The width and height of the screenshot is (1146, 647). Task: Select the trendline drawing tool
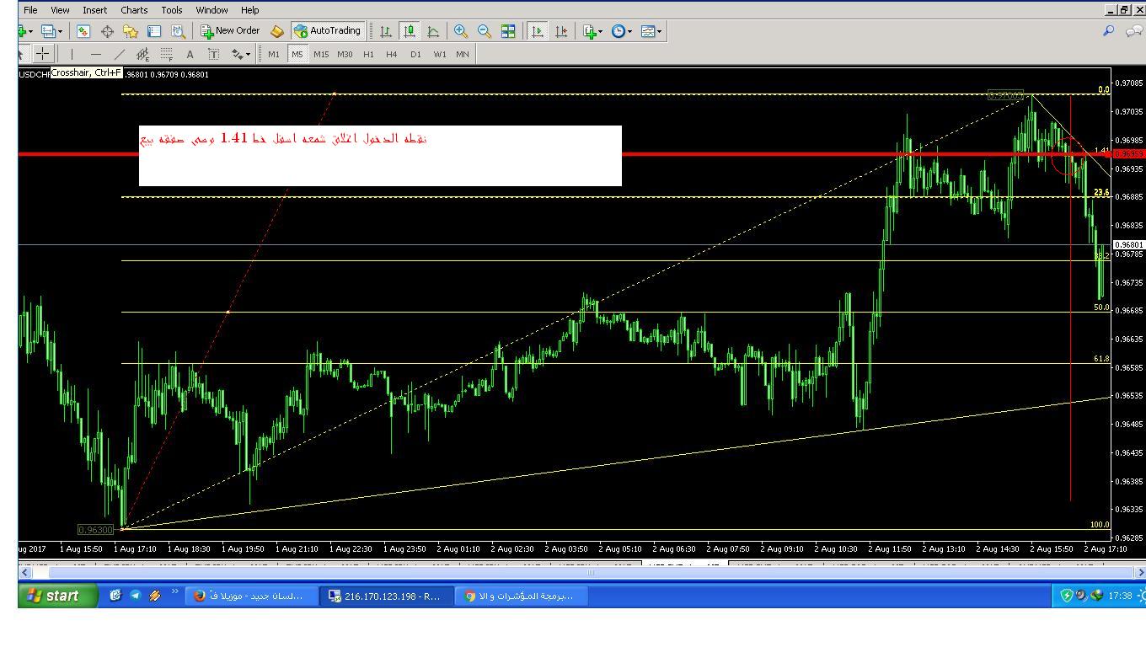(119, 54)
